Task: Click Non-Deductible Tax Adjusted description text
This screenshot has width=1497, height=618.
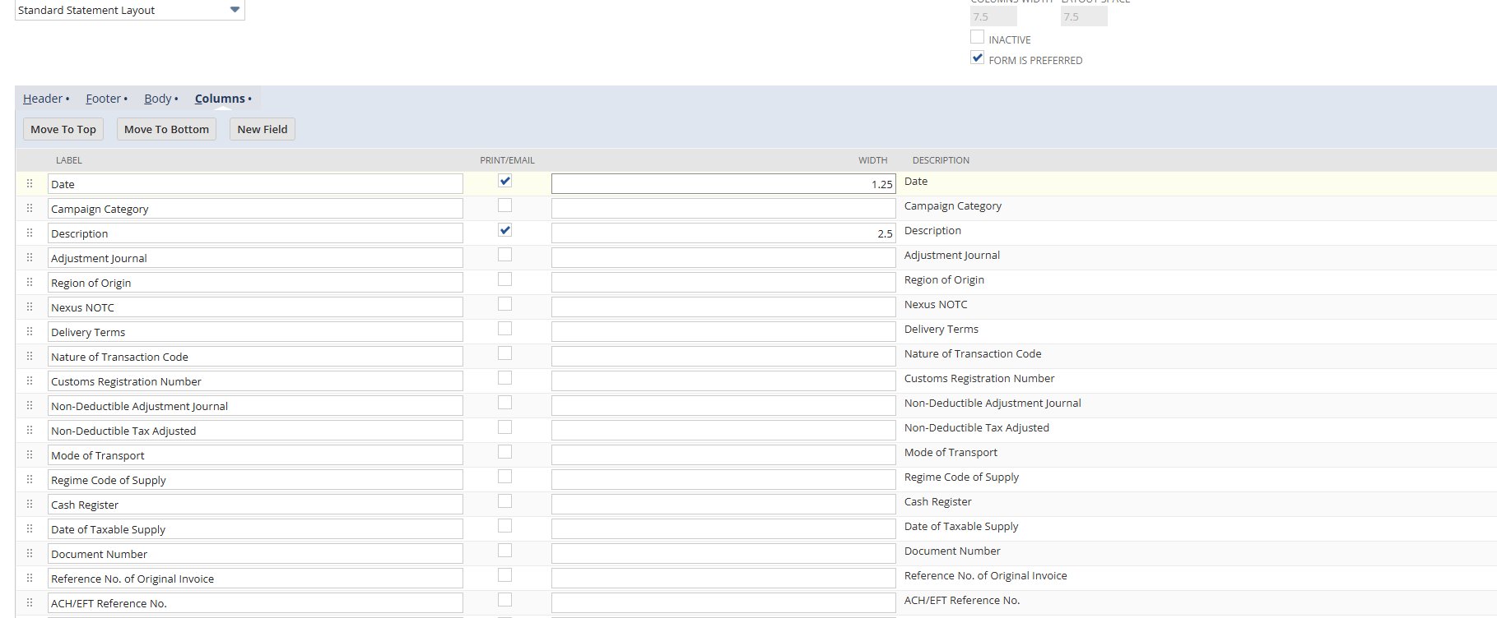Action: tap(977, 428)
